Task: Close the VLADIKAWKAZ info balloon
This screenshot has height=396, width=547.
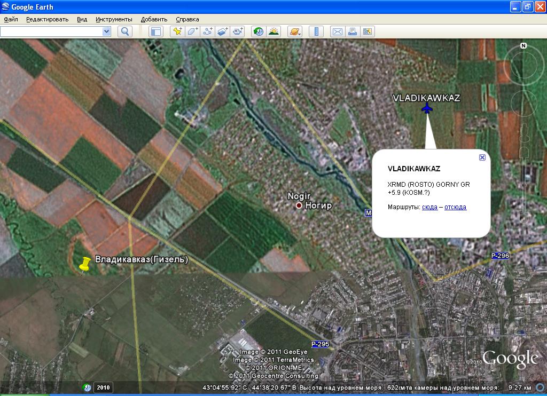Action: pos(482,157)
